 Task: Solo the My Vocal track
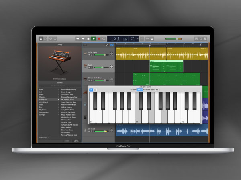point(92,131)
